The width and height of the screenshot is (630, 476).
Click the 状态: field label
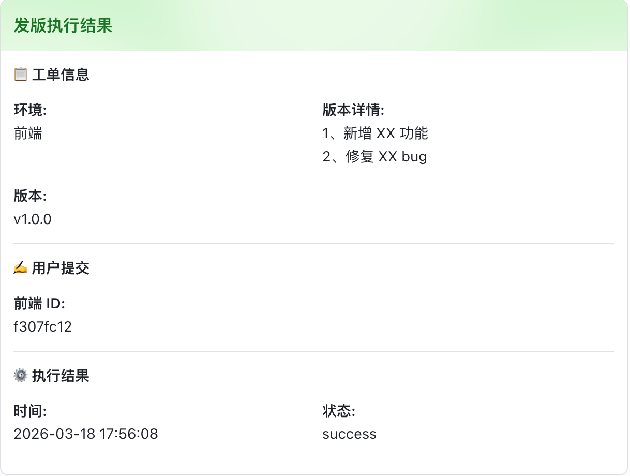(339, 411)
